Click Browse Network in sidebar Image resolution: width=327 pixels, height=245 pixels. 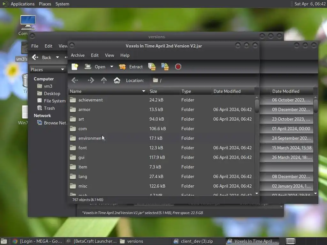tap(52, 123)
